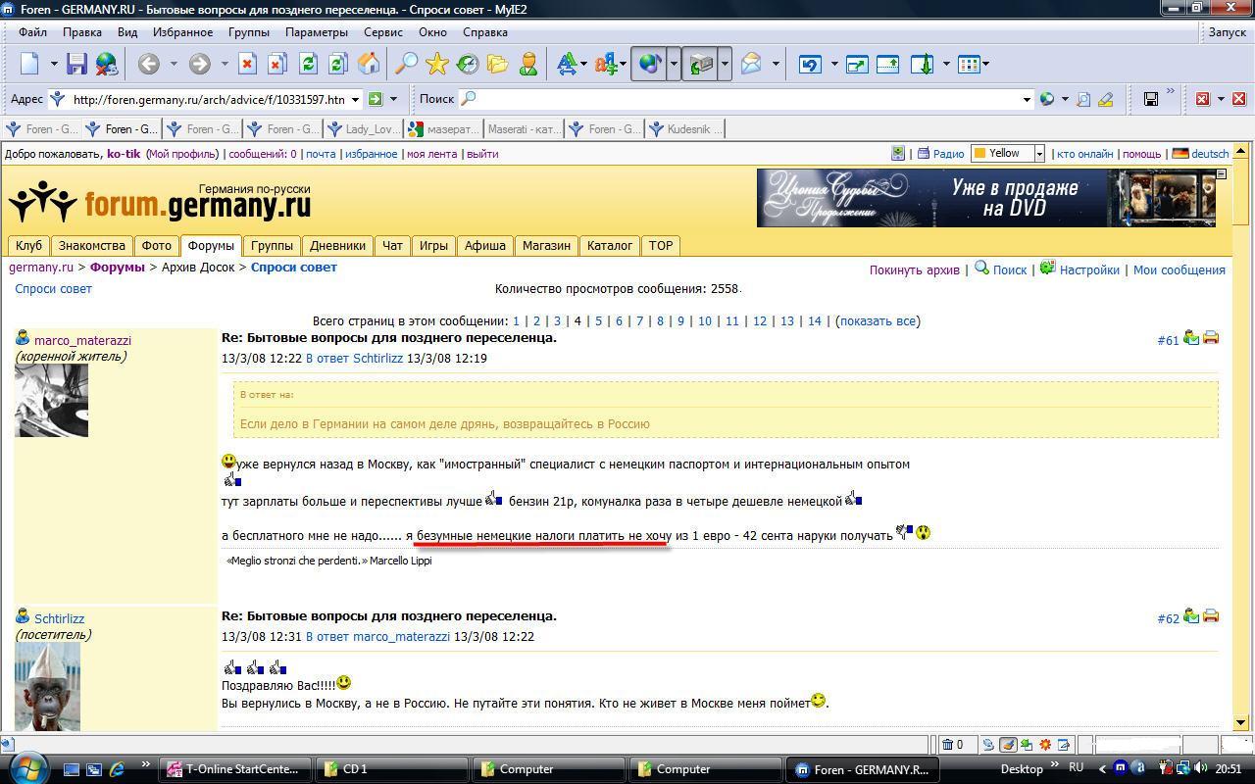This screenshot has height=784, width=1255.
Task: Open the Yellow theme dropdown
Action: tap(1039, 154)
